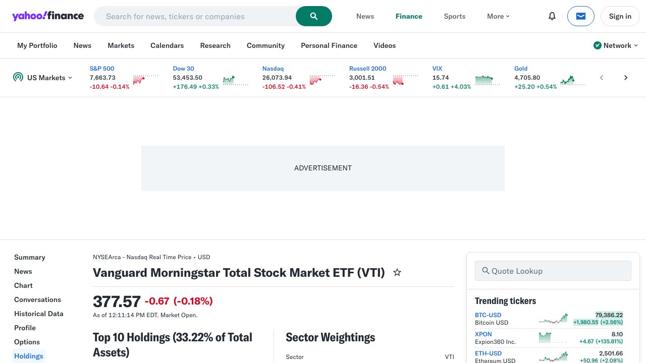This screenshot has height=363, width=646.
Task: Click Sign in button
Action: 620,16
